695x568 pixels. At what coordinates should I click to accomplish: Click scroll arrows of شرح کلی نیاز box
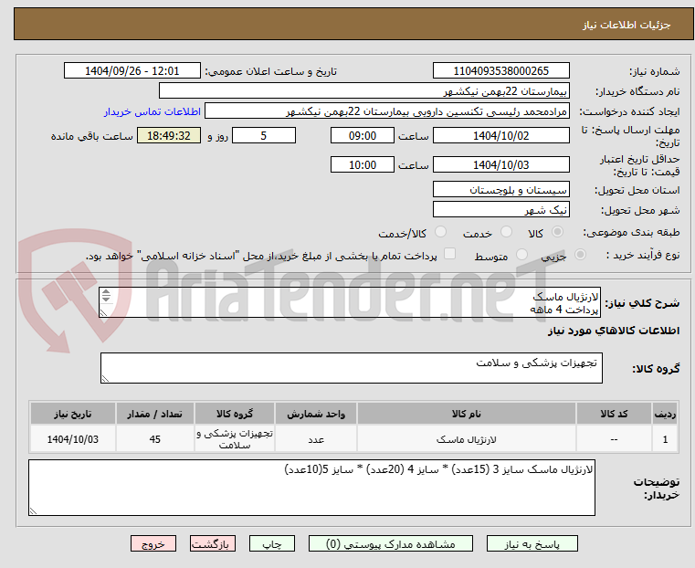click(x=106, y=295)
